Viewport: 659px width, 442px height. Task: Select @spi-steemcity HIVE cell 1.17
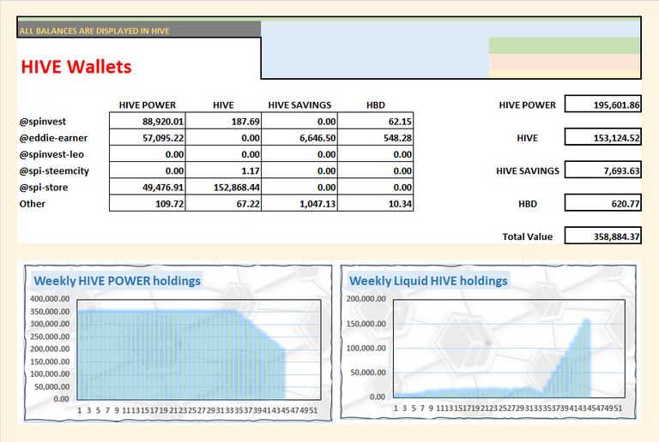click(x=223, y=170)
